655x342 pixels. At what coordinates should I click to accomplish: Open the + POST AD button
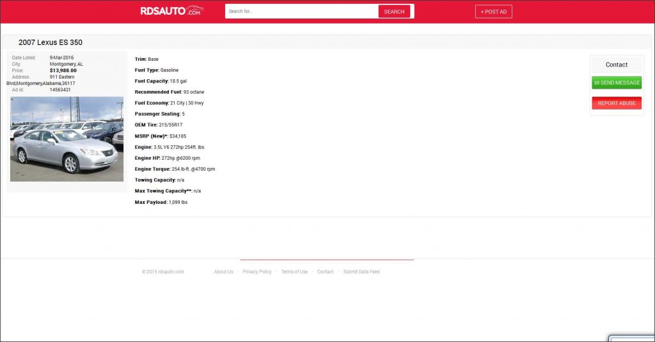point(493,12)
